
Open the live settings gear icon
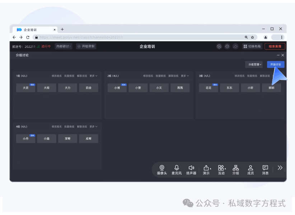click(x=227, y=46)
